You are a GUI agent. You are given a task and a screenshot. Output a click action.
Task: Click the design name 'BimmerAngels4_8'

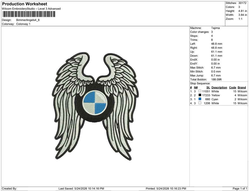click(28, 20)
